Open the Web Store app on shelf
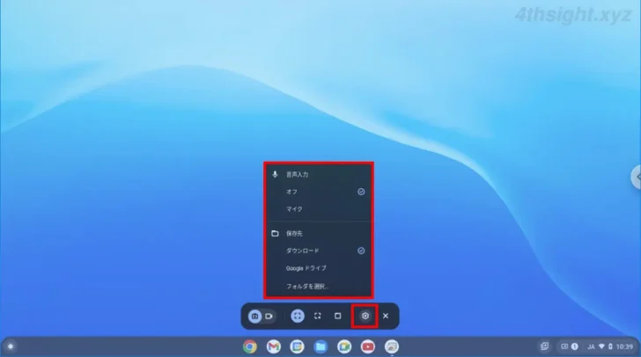The height and width of the screenshot is (357, 641). point(392,346)
